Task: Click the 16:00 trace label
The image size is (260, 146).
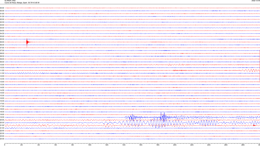Action: point(2,98)
